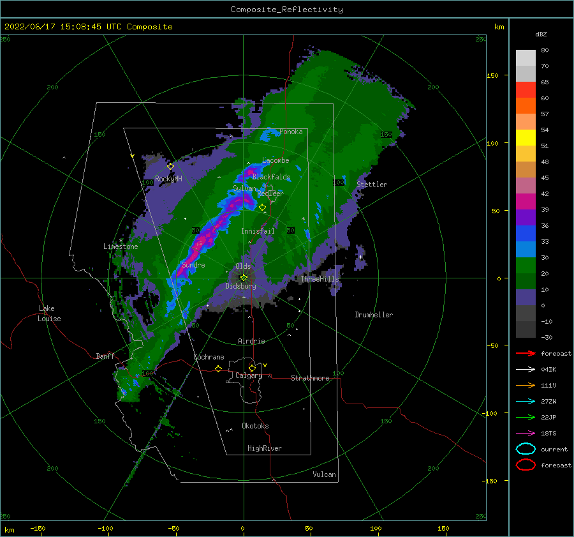Image resolution: width=574 pixels, height=537 pixels.
Task: Click the Lacombe town label
Action: click(x=276, y=160)
